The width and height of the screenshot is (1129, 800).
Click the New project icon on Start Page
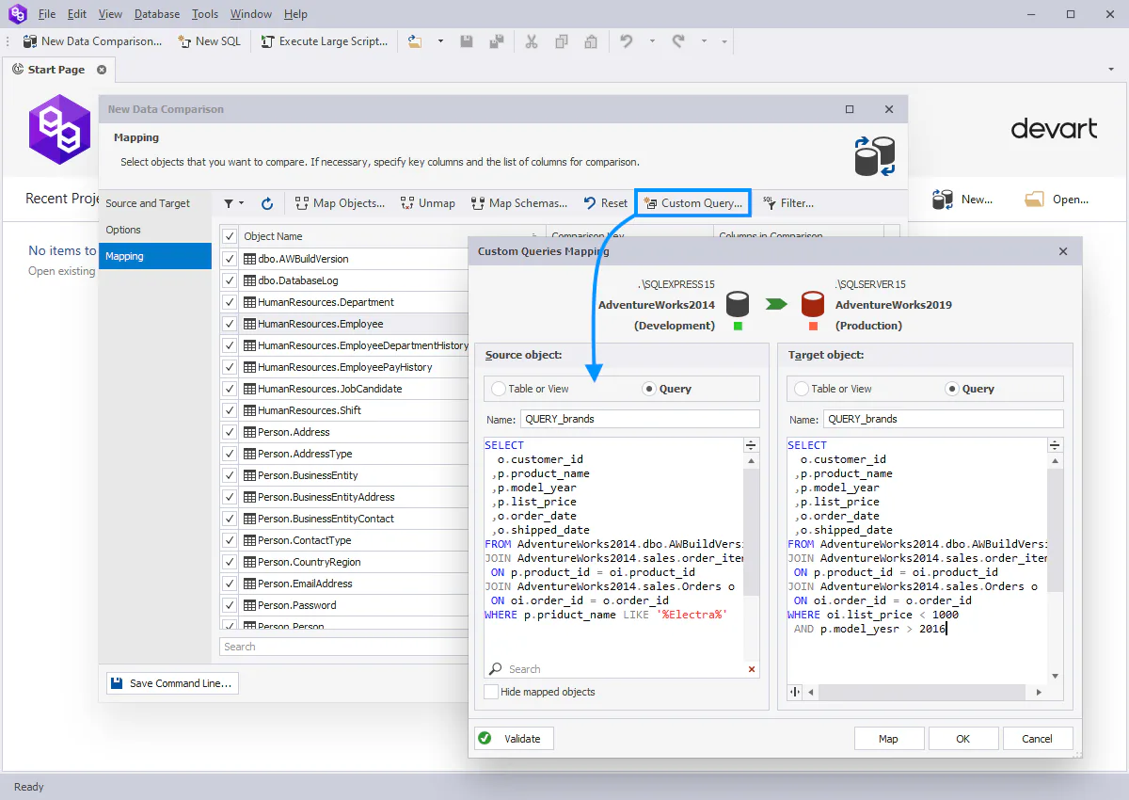(943, 200)
